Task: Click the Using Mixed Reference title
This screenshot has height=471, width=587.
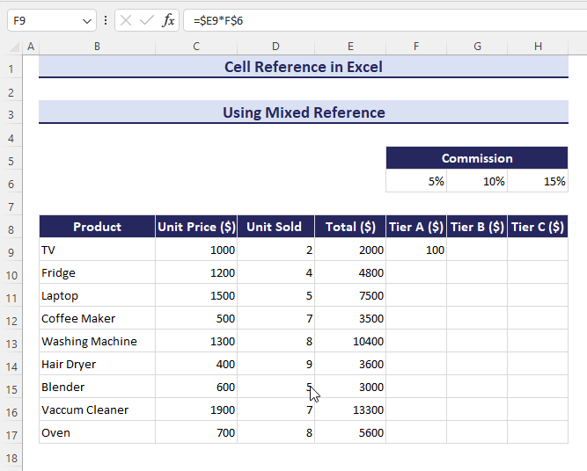Action: pos(304,112)
